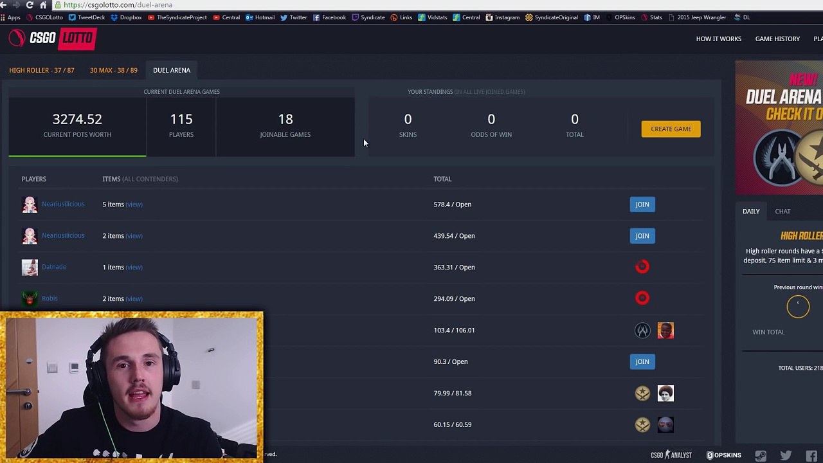Open OPSkins footer link
This screenshot has width=823, height=463.
coord(723,455)
